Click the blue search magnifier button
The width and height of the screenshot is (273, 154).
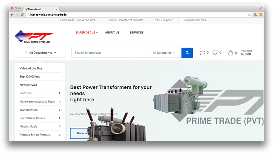pos(187,53)
